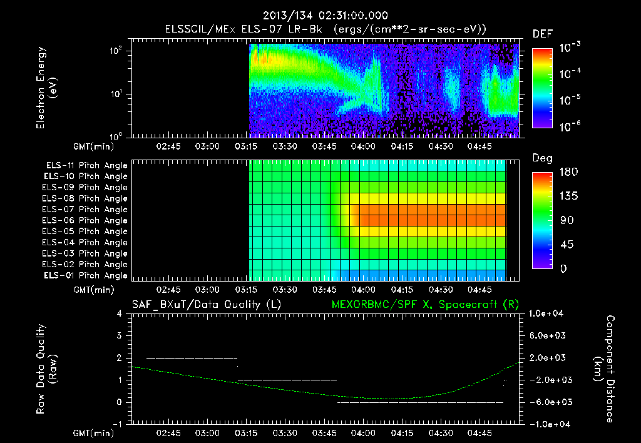This screenshot has width=641, height=443.
Task: Click the SAF_BXuT/Data Quality (L) legend
Action: (x=207, y=305)
